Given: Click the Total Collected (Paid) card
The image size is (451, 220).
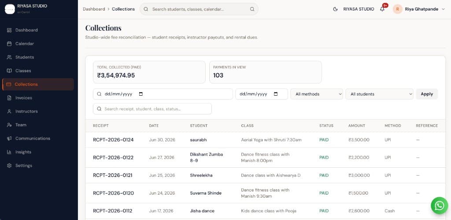Looking at the screenshot, I should (x=149, y=72).
